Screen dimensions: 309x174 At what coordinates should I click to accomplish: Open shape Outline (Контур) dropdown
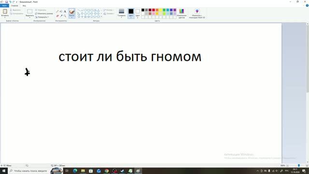[109, 10]
